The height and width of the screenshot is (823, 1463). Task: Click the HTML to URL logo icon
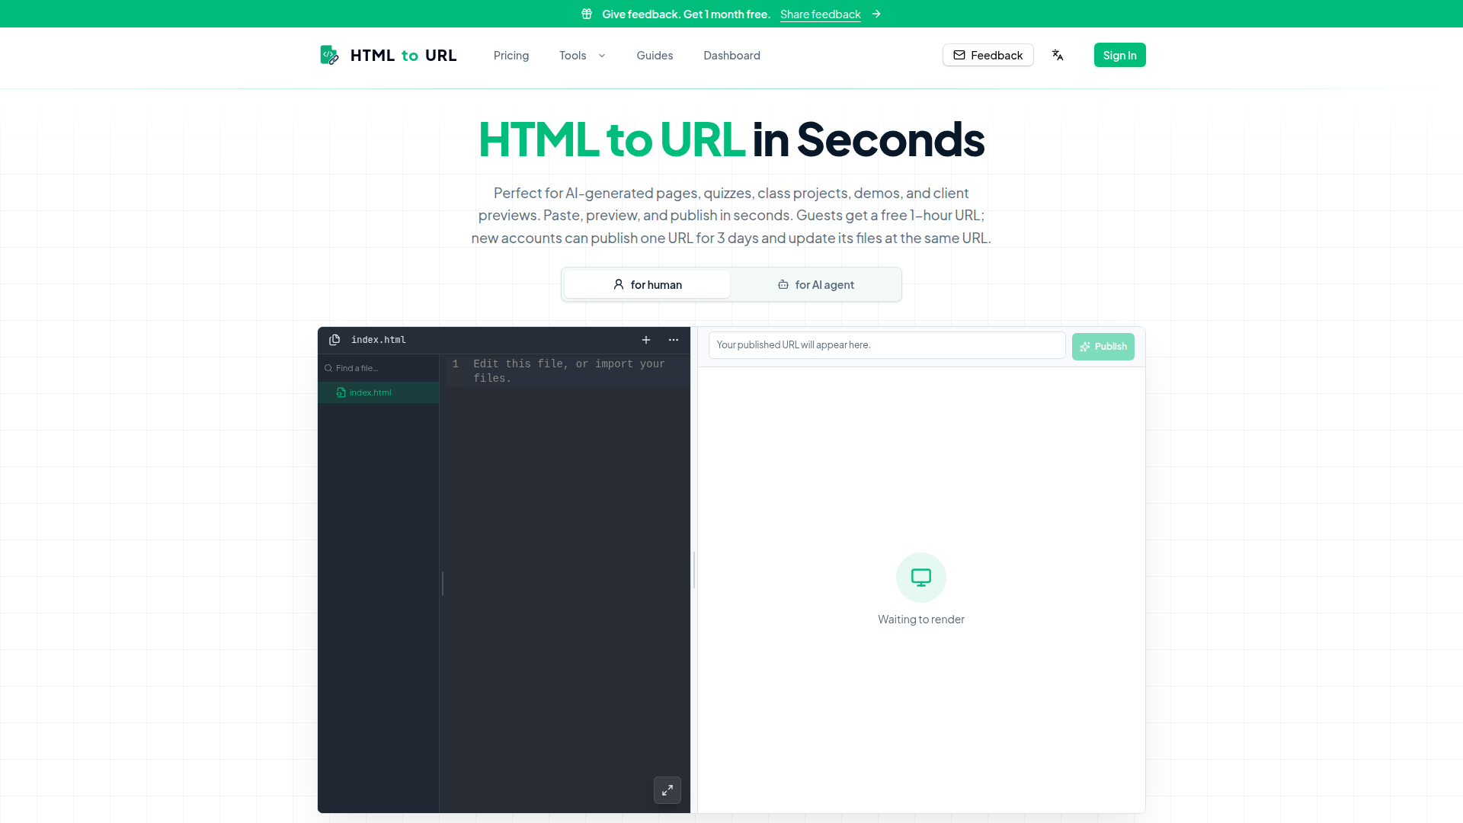329,55
